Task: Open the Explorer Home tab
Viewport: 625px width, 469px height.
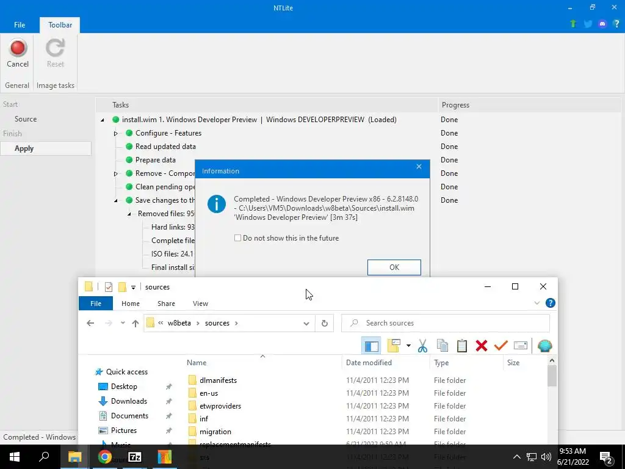Action: click(131, 304)
